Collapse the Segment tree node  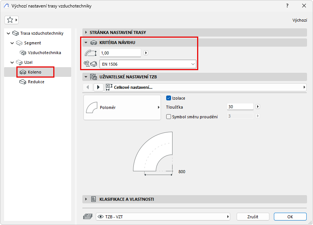click(x=12, y=43)
